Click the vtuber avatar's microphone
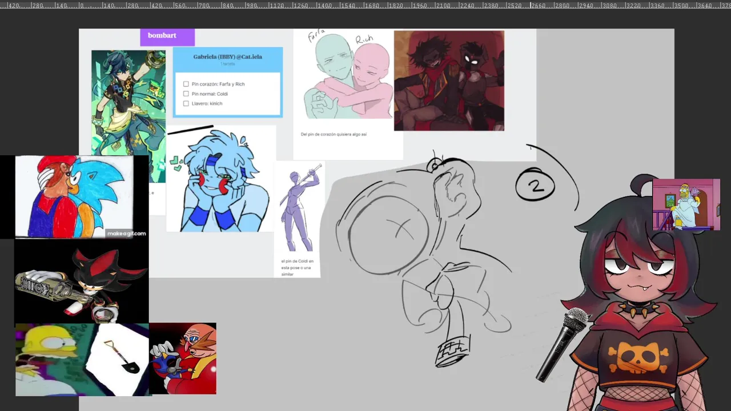The width and height of the screenshot is (731, 411). (561, 344)
